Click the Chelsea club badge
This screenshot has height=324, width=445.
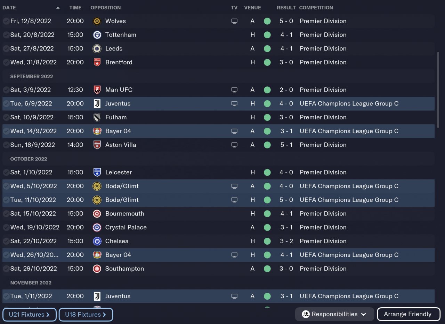(x=97, y=241)
